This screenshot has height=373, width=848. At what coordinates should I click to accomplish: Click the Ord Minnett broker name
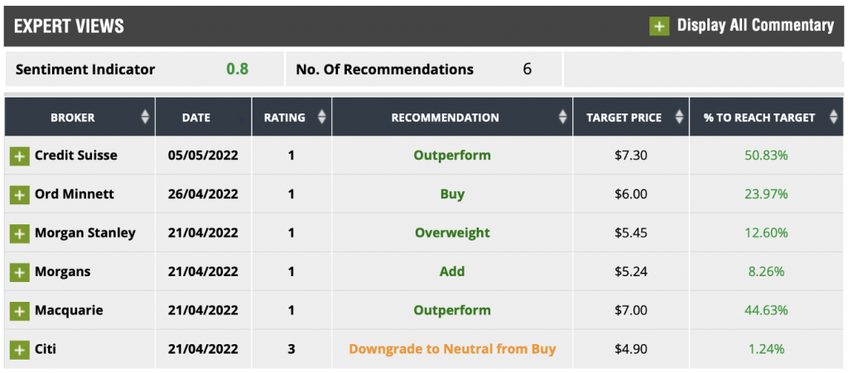coord(75,194)
